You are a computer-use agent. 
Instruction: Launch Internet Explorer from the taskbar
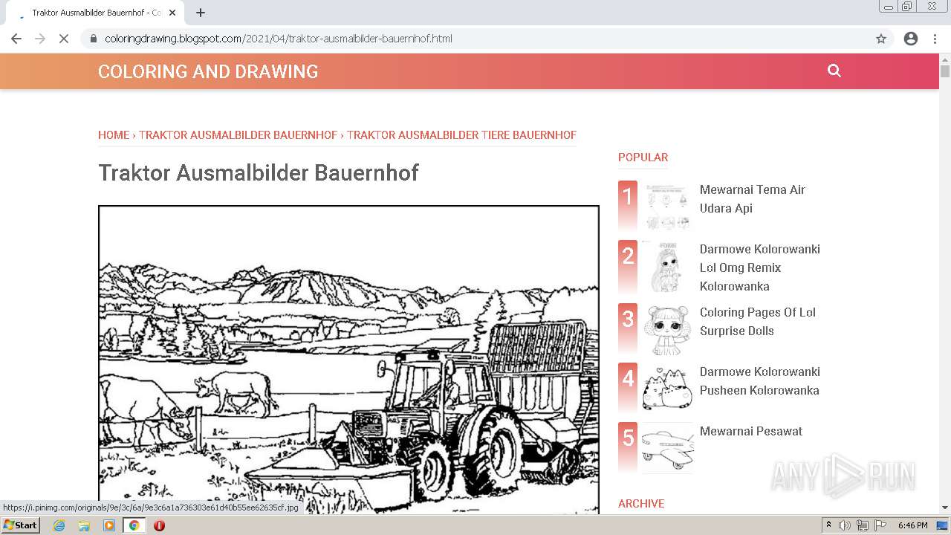pyautogui.click(x=59, y=525)
